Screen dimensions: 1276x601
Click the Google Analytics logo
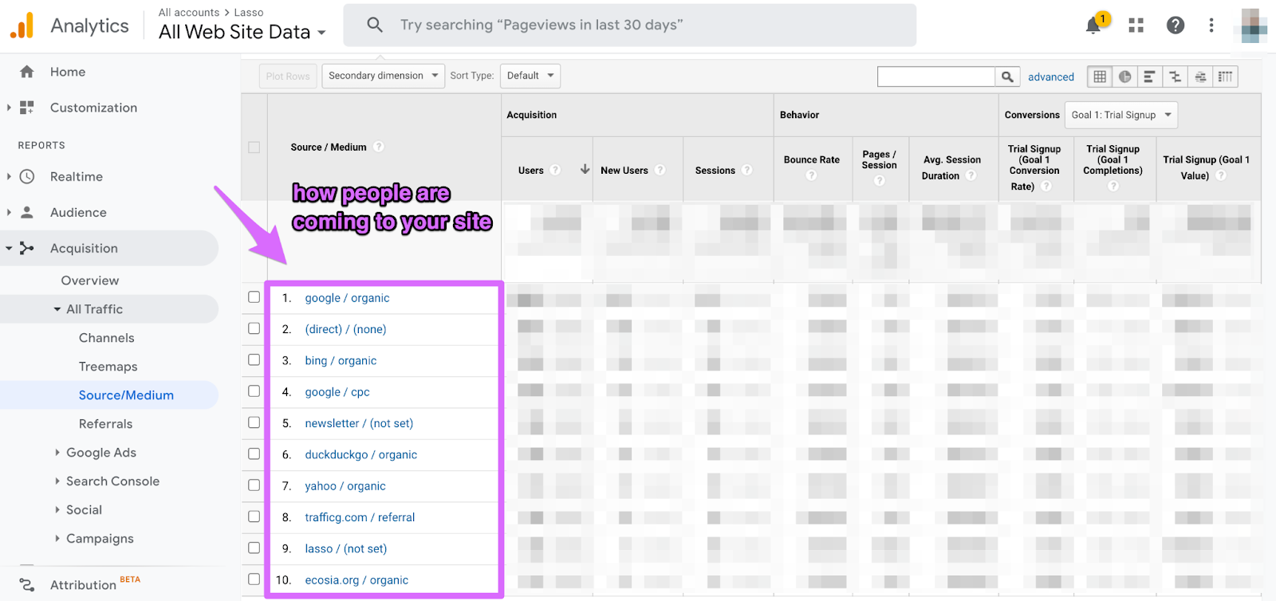pyautogui.click(x=22, y=26)
